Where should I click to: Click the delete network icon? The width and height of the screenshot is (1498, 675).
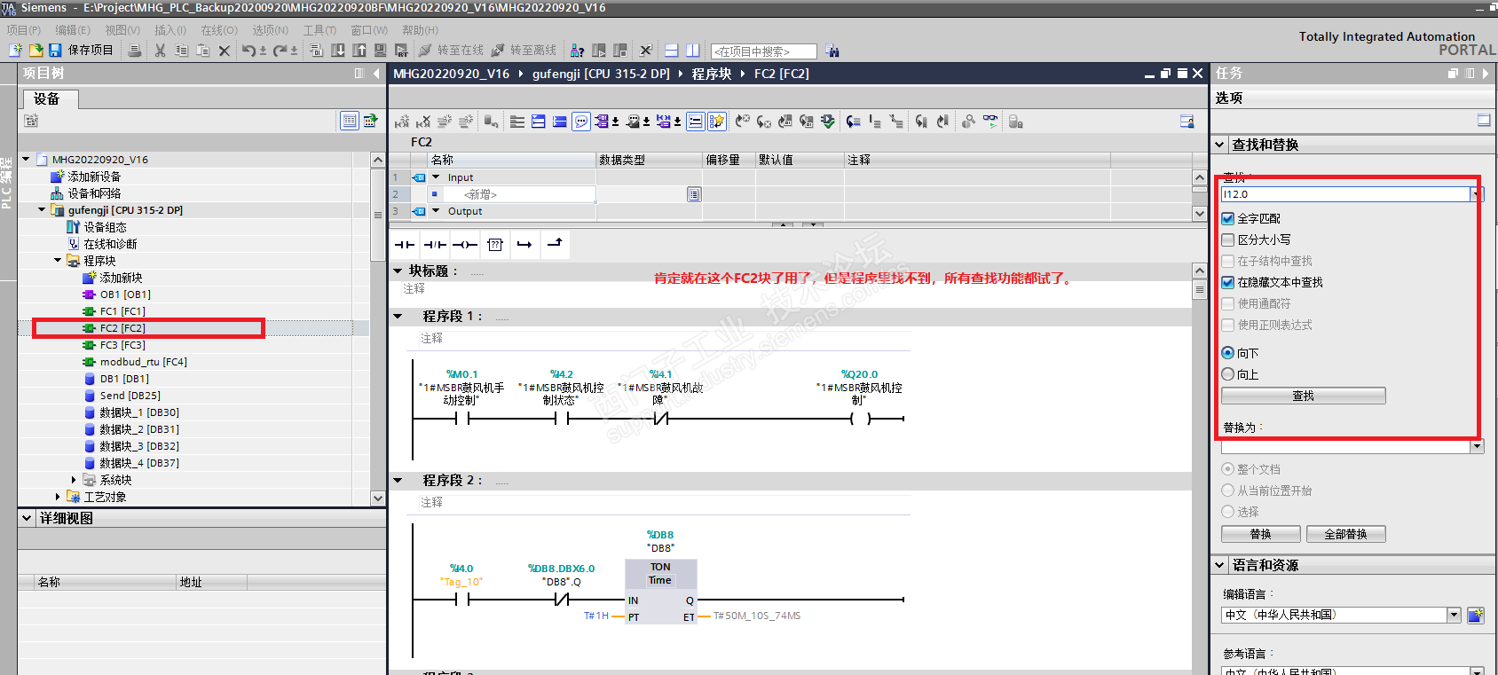(x=423, y=122)
